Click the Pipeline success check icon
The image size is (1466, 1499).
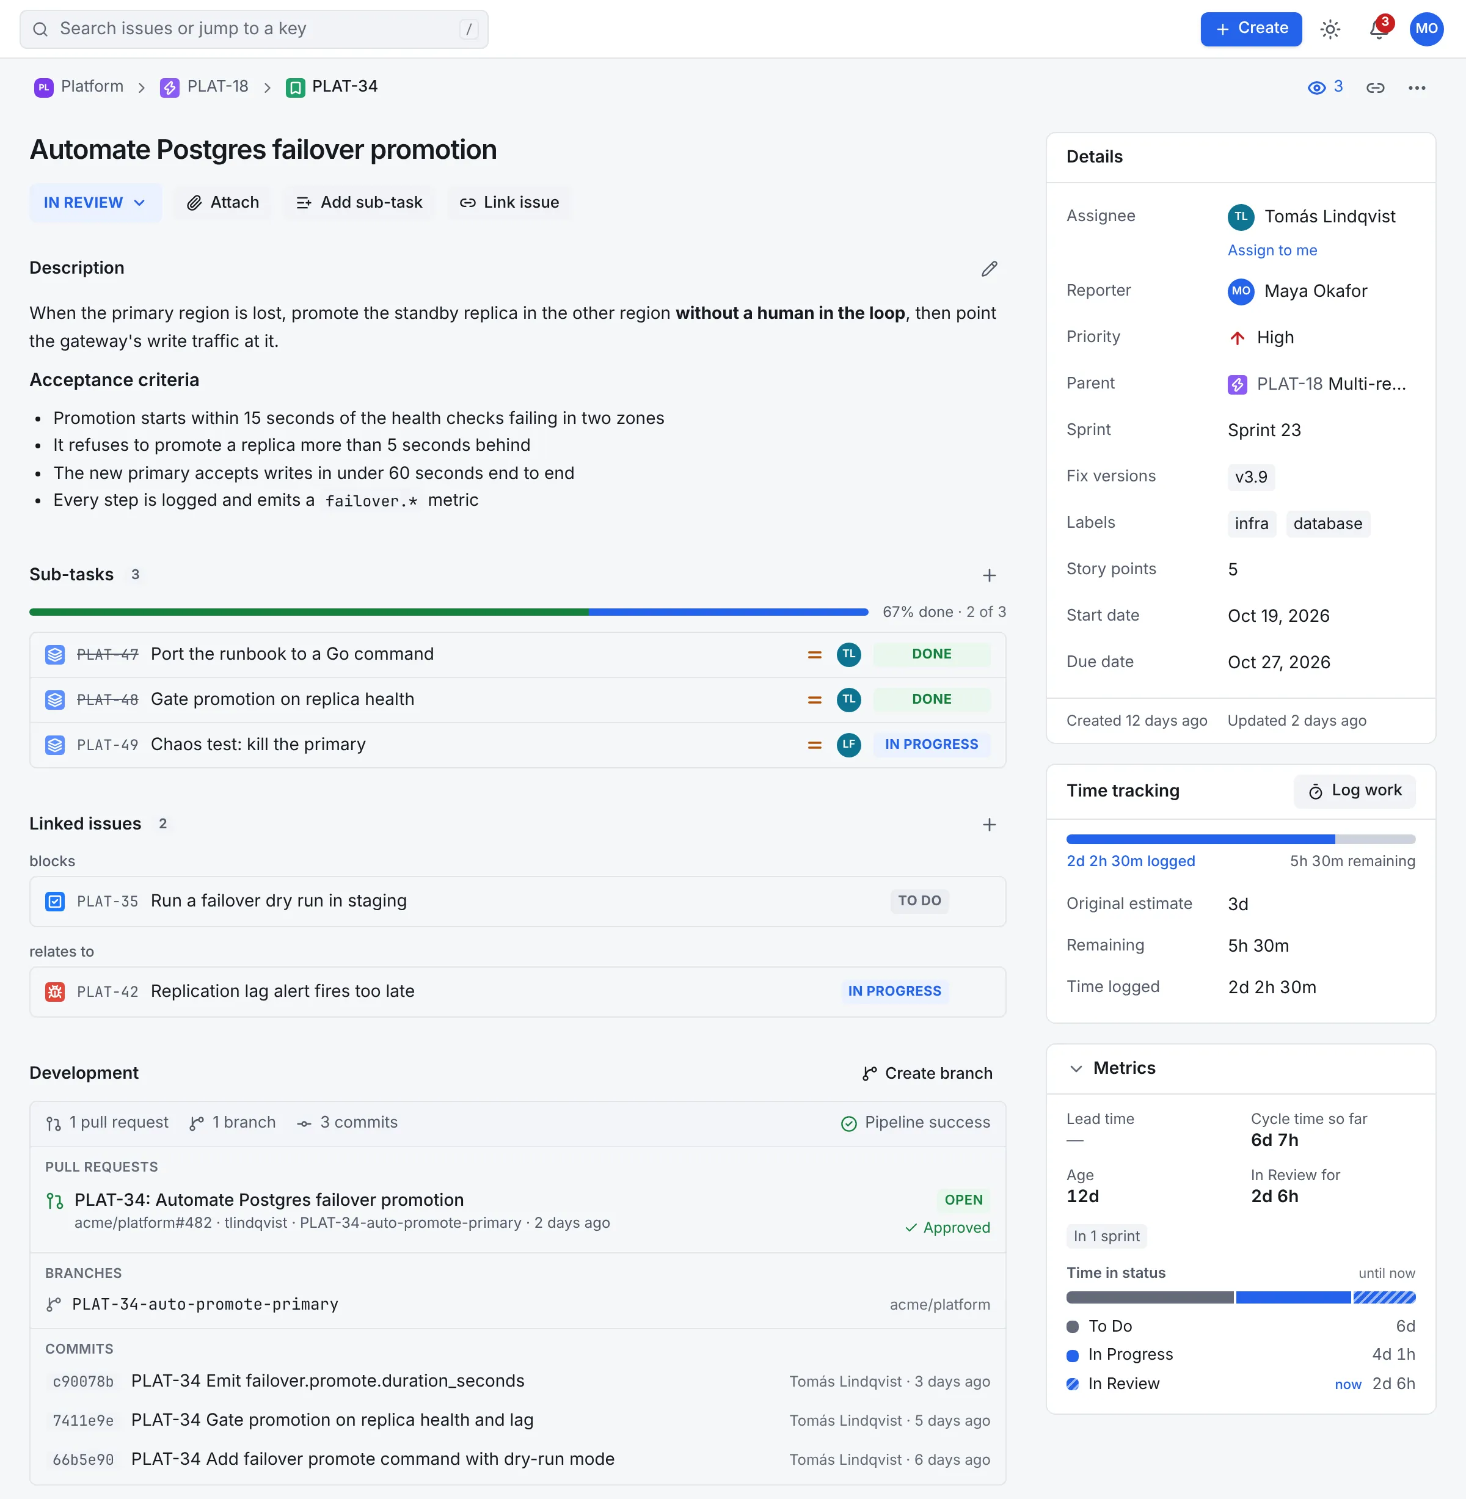tap(848, 1123)
